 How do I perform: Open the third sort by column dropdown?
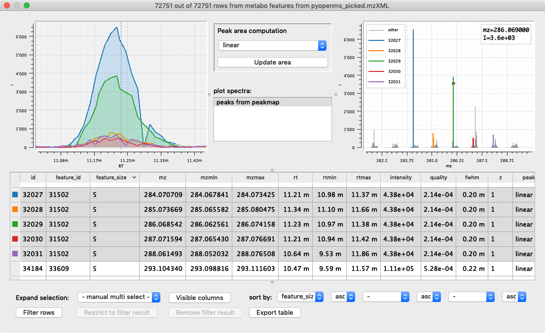tap(472, 297)
